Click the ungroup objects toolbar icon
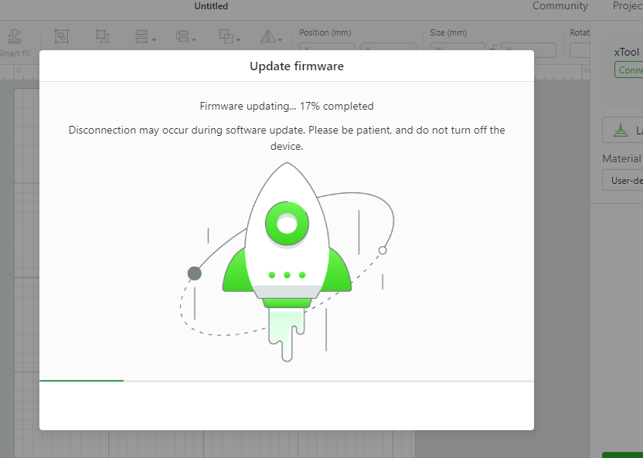 tap(103, 36)
